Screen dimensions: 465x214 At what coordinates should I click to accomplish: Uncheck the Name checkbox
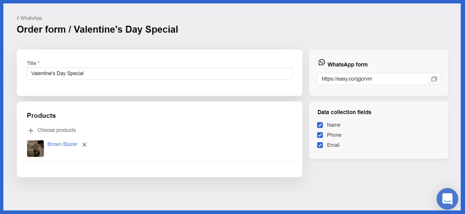pyautogui.click(x=320, y=125)
